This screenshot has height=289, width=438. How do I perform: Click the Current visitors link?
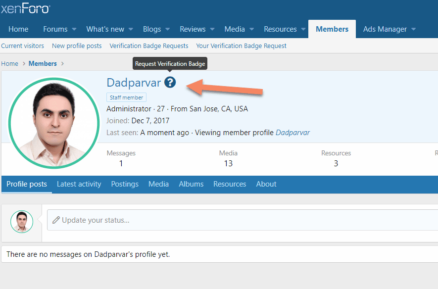click(x=22, y=46)
